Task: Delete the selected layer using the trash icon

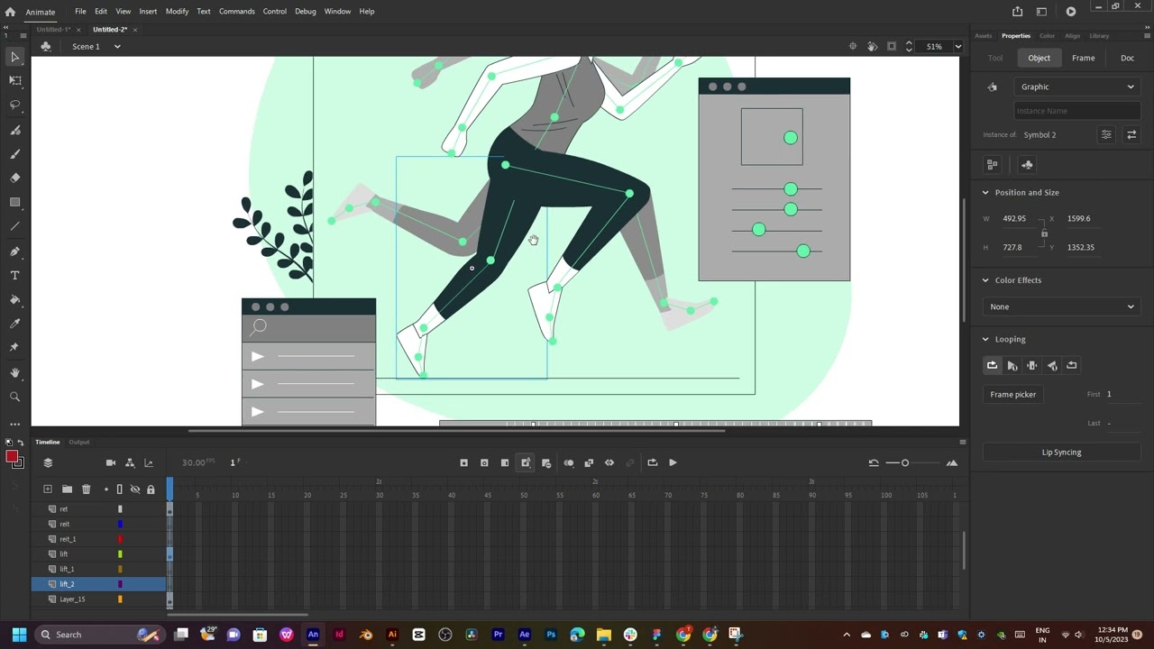Action: 86,489
